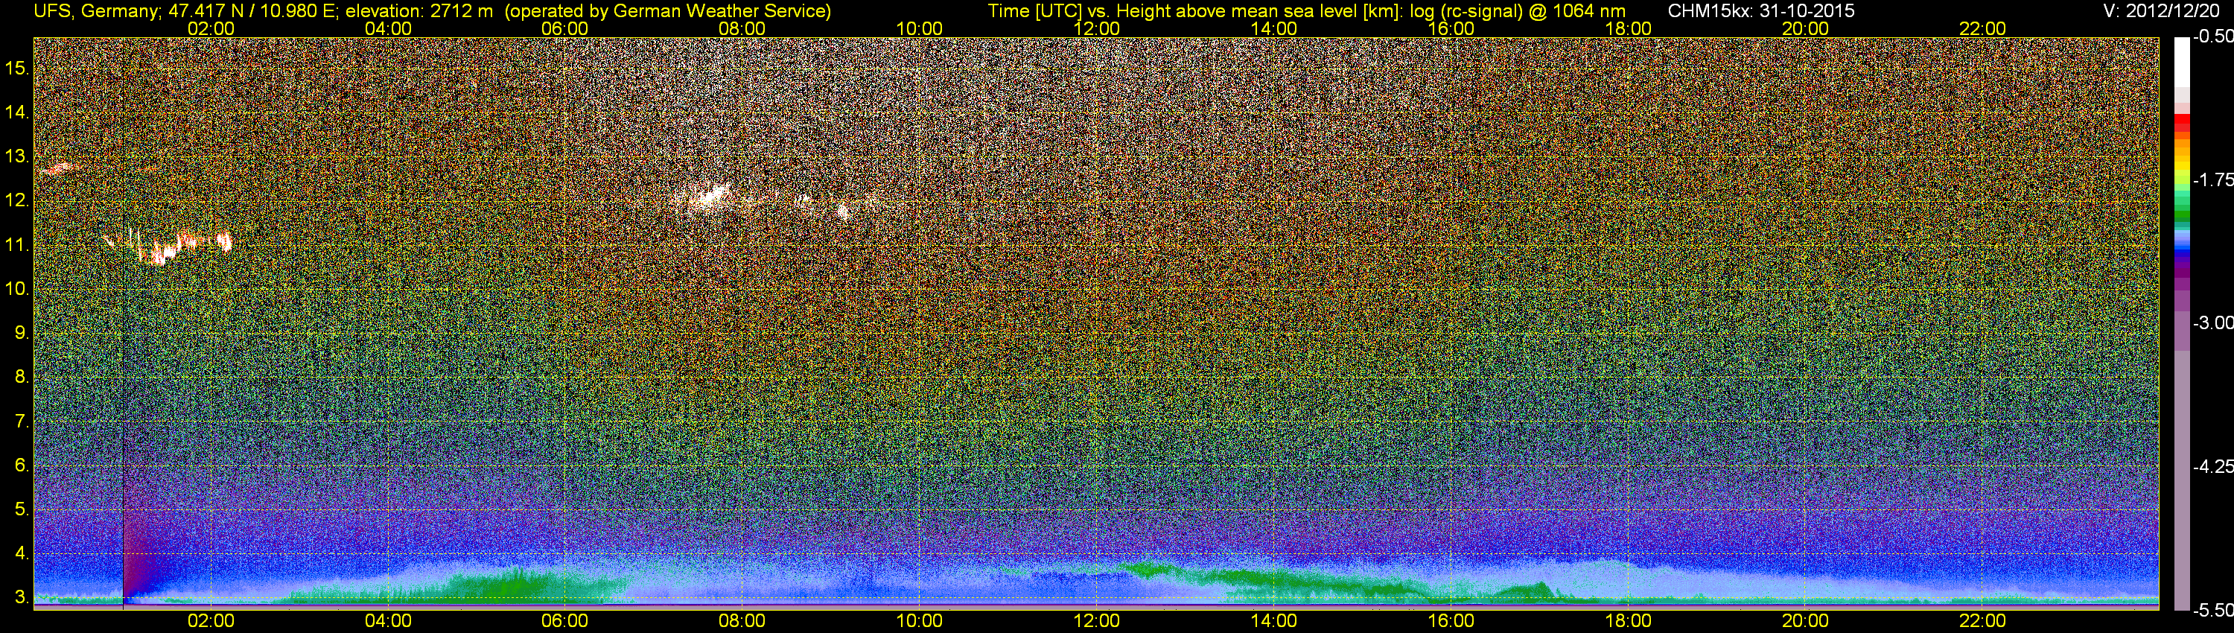Click the "UFS, Germany" station name in the title
Viewport: 2234px width, 633px height.
(95, 11)
